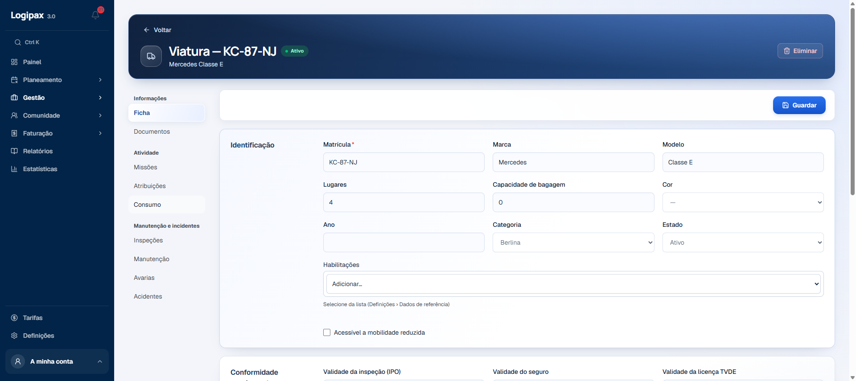This screenshot has width=856, height=381.
Task: Click the Matrícula input field
Action: pos(403,162)
